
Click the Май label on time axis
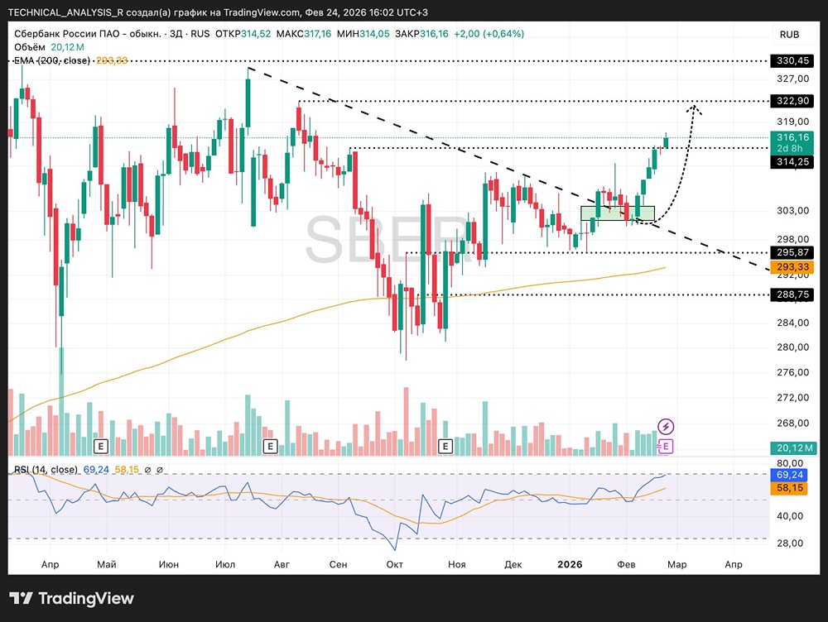click(107, 564)
